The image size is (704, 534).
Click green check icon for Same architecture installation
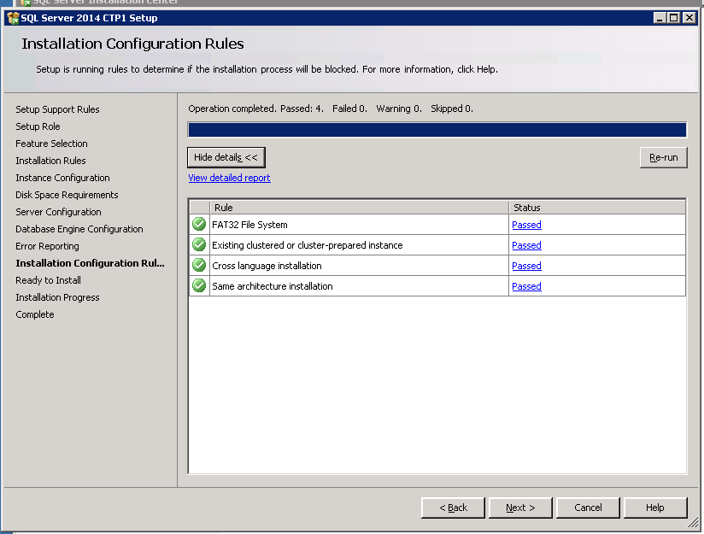click(x=199, y=286)
